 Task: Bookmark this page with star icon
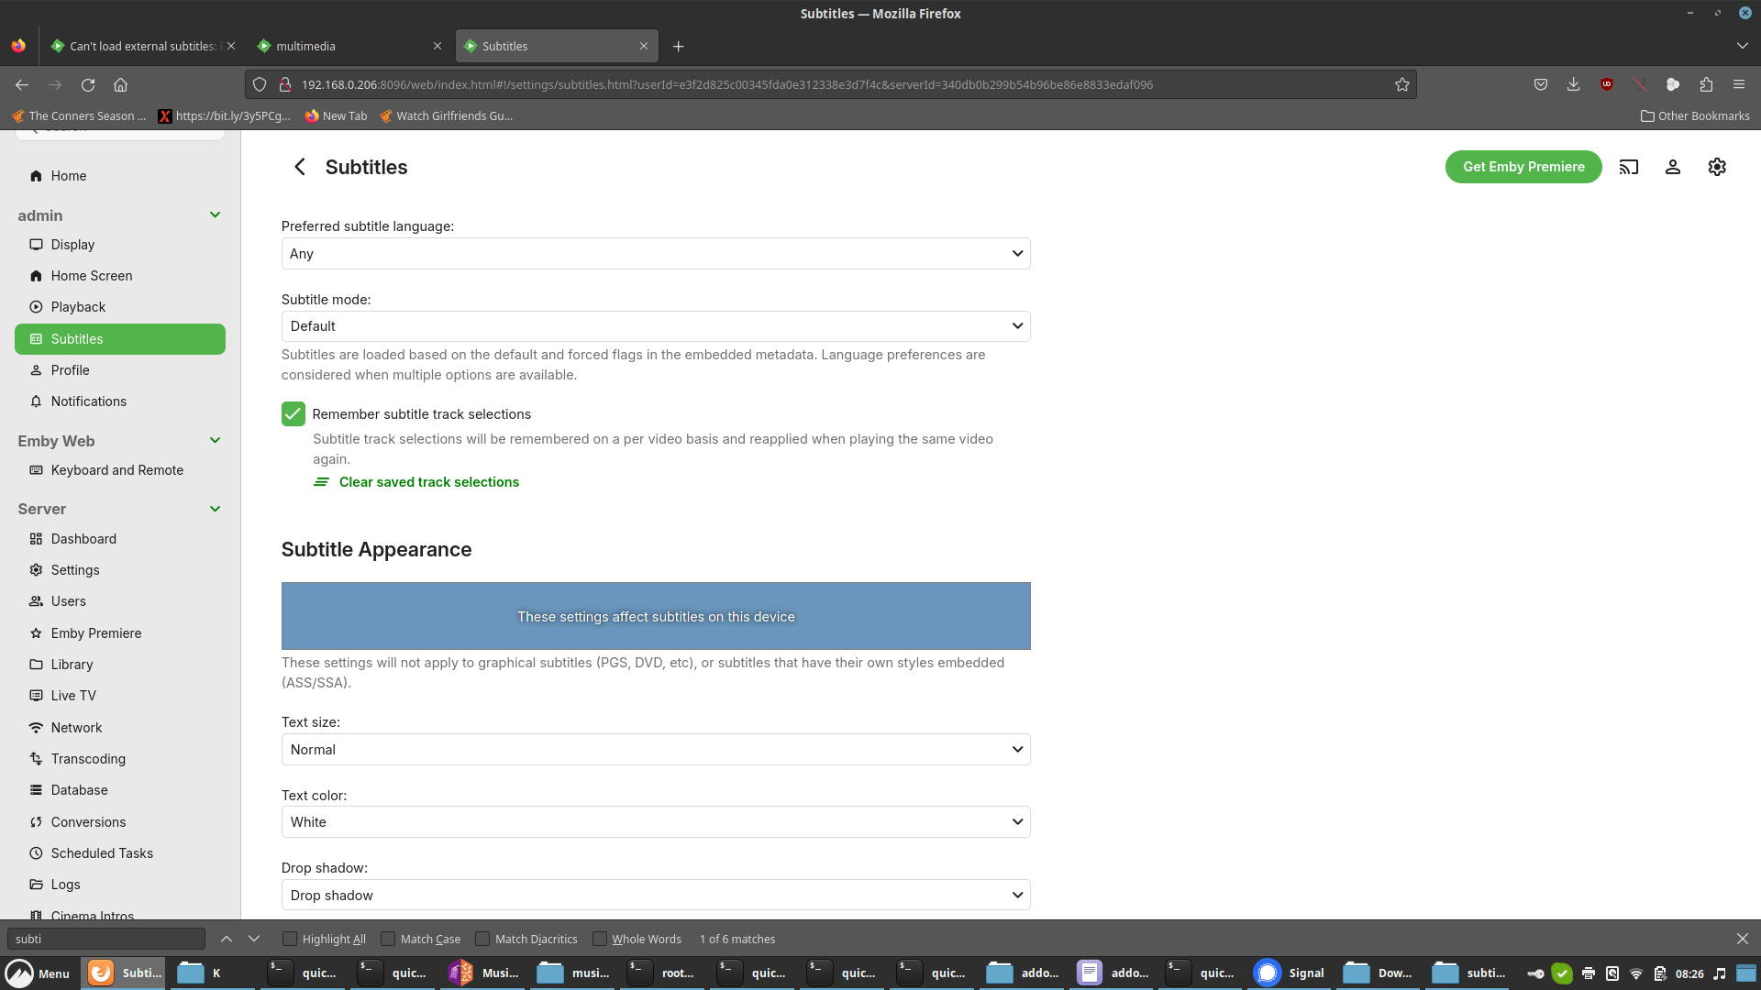click(1401, 84)
